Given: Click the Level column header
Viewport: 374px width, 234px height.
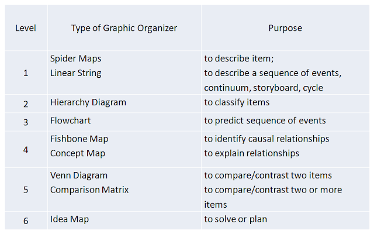Looking at the screenshot, I should pos(26,28).
